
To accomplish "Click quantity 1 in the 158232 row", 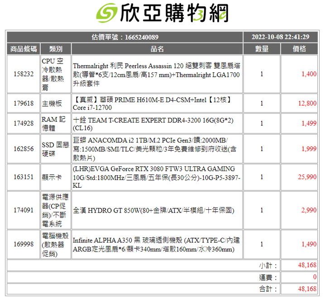I will (262, 74).
